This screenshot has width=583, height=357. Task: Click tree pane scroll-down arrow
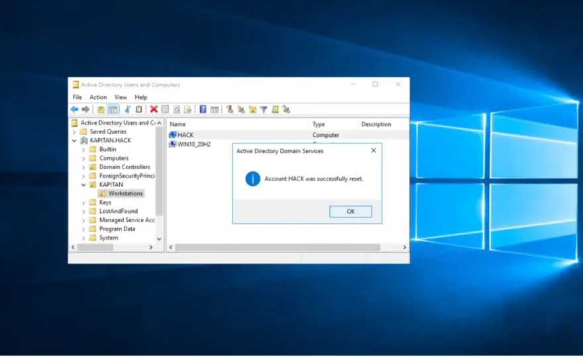coord(159,239)
